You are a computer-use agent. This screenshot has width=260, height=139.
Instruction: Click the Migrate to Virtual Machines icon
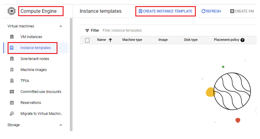pyautogui.click(x=12, y=114)
